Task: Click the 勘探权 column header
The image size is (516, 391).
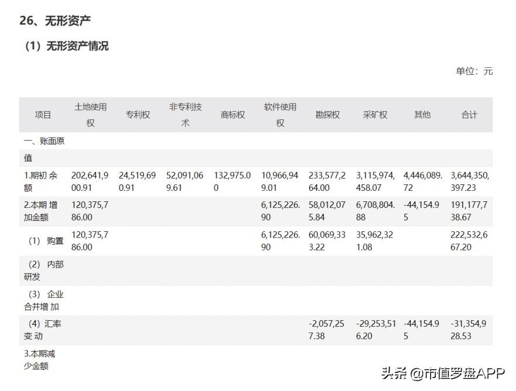Action: tap(328, 115)
